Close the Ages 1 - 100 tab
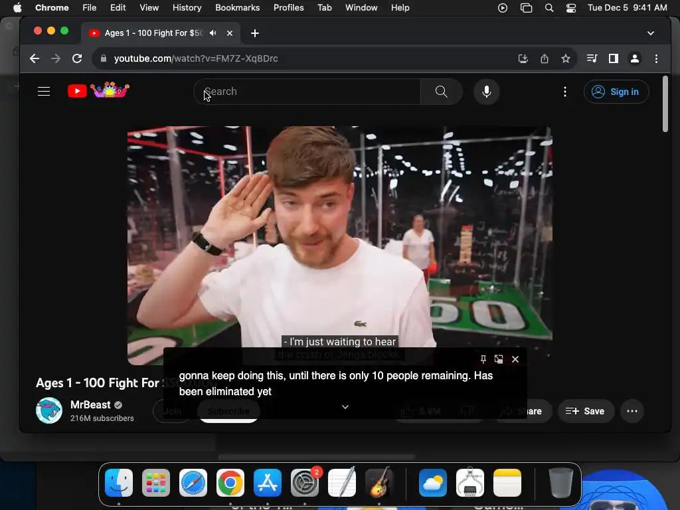Screen dimensions: 680x510 pyautogui.click(x=230, y=33)
